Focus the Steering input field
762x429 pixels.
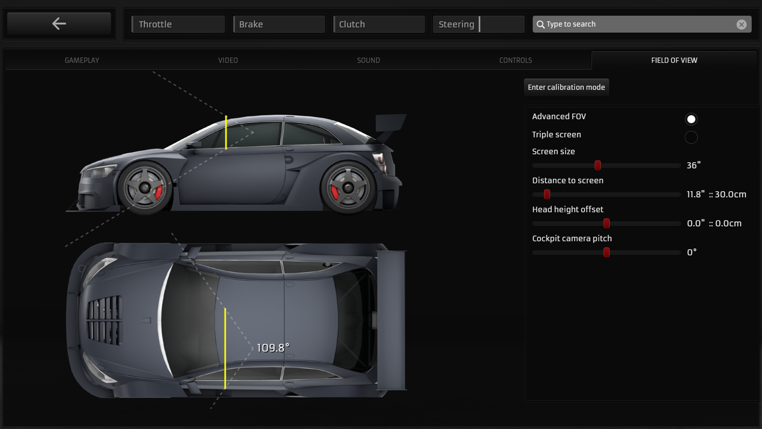tap(478, 24)
